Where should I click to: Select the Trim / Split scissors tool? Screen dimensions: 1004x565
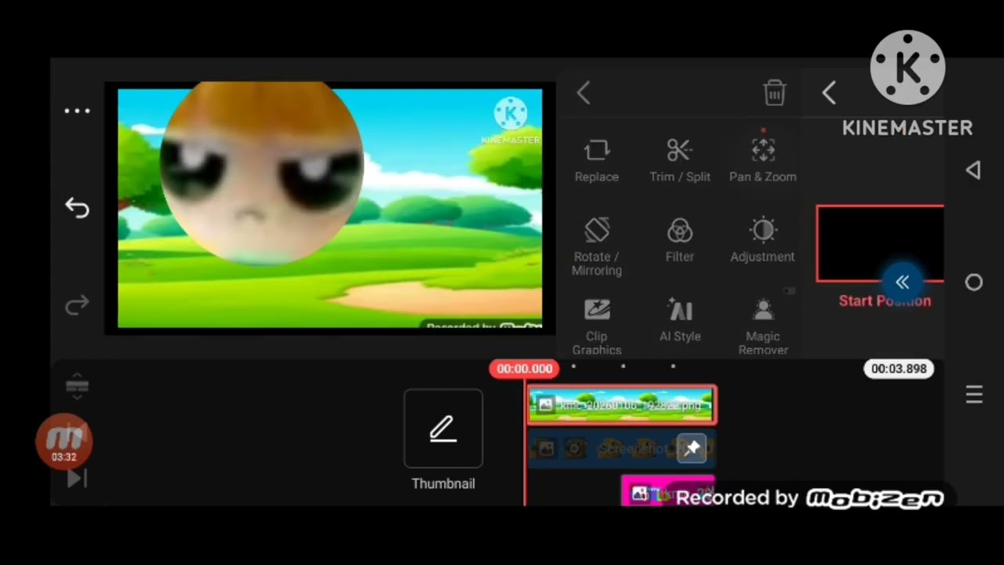(679, 160)
